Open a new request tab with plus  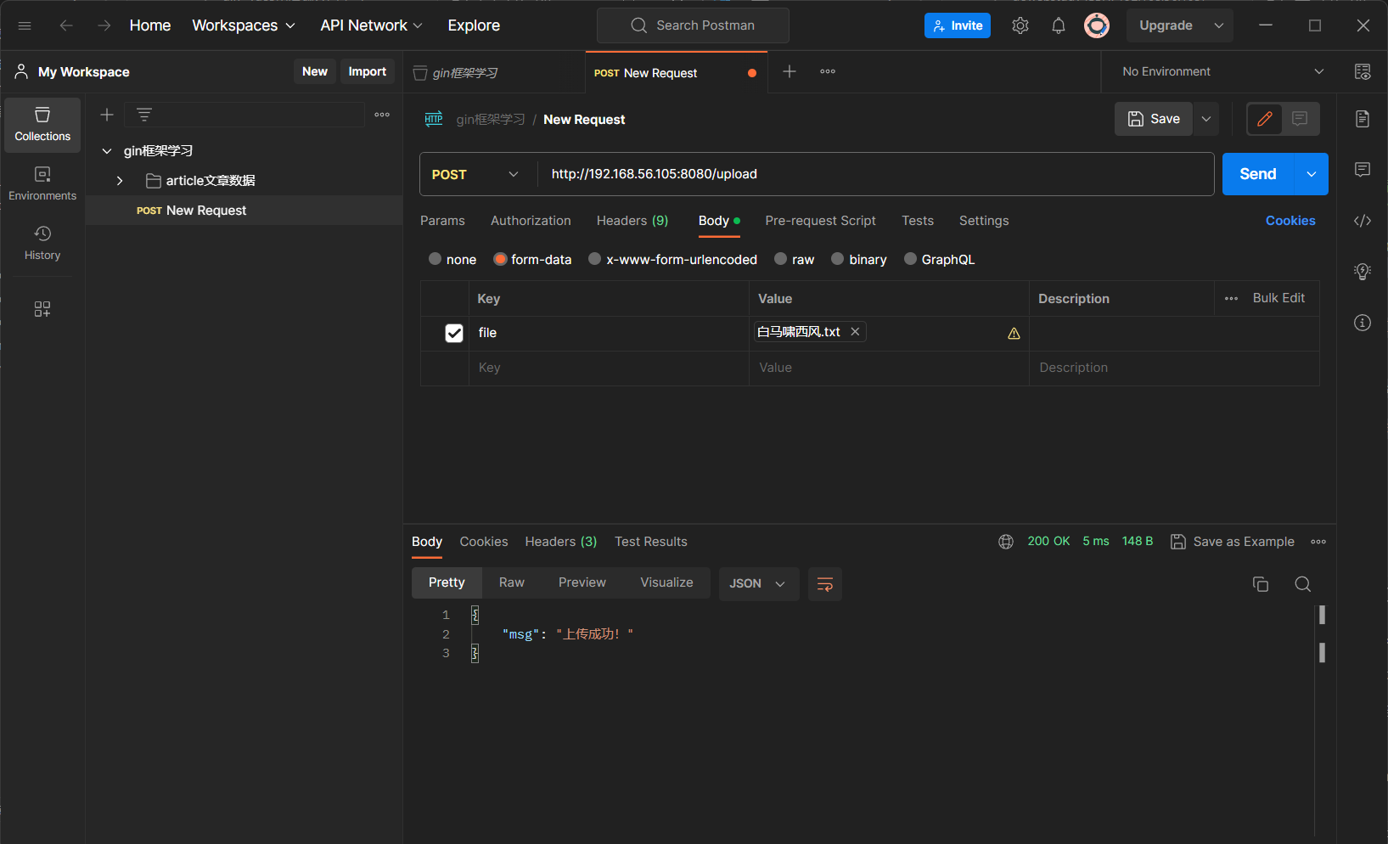tap(790, 71)
